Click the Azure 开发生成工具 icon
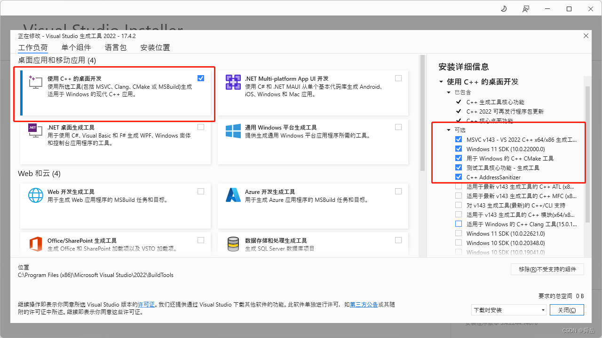The image size is (602, 338). tap(233, 195)
